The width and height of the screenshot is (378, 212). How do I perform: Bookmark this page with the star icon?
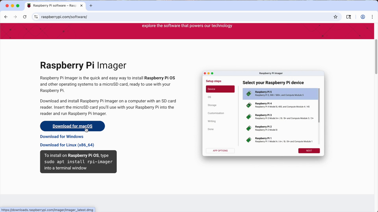tap(335, 17)
